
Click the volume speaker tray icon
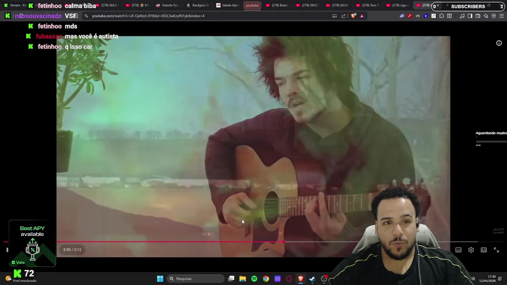(473, 279)
